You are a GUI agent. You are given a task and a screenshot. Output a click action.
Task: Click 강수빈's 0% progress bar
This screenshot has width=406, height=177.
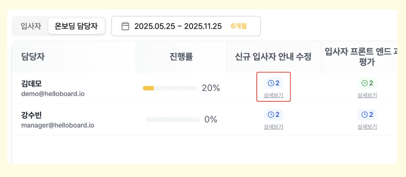(173, 119)
